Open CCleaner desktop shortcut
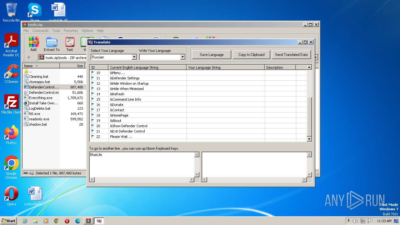The image size is (400, 225). 11,74
